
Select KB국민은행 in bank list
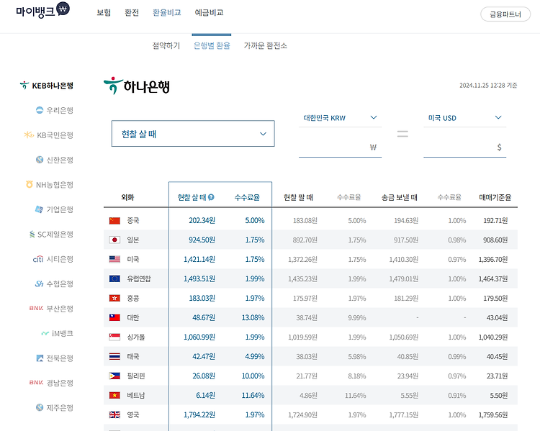tap(48, 135)
